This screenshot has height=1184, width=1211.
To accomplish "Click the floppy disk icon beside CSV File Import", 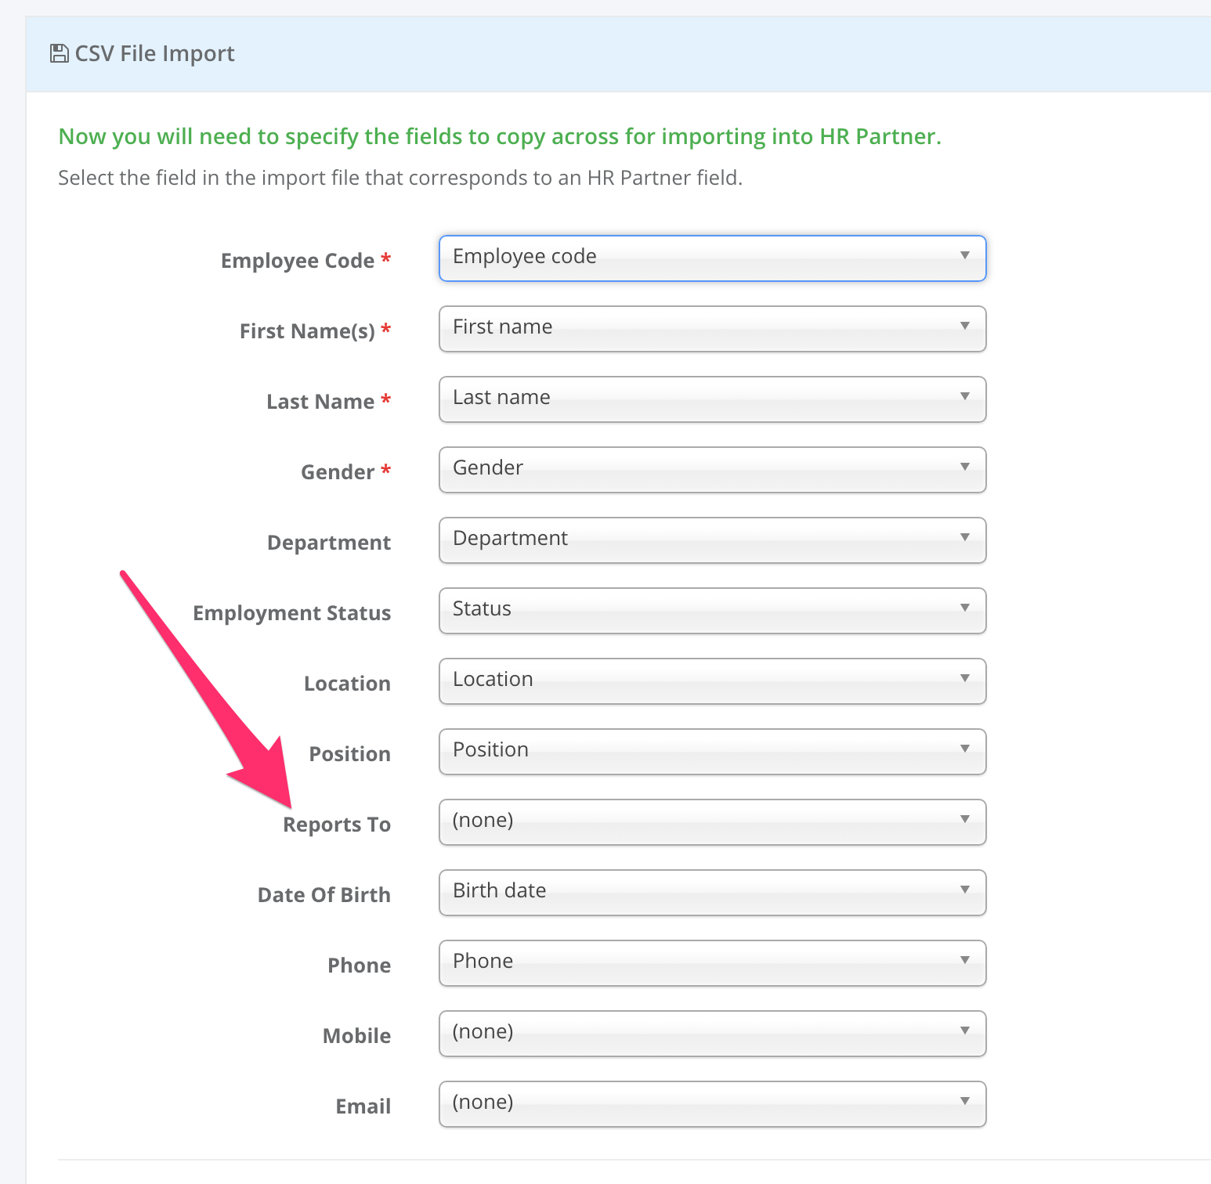I will tap(59, 53).
